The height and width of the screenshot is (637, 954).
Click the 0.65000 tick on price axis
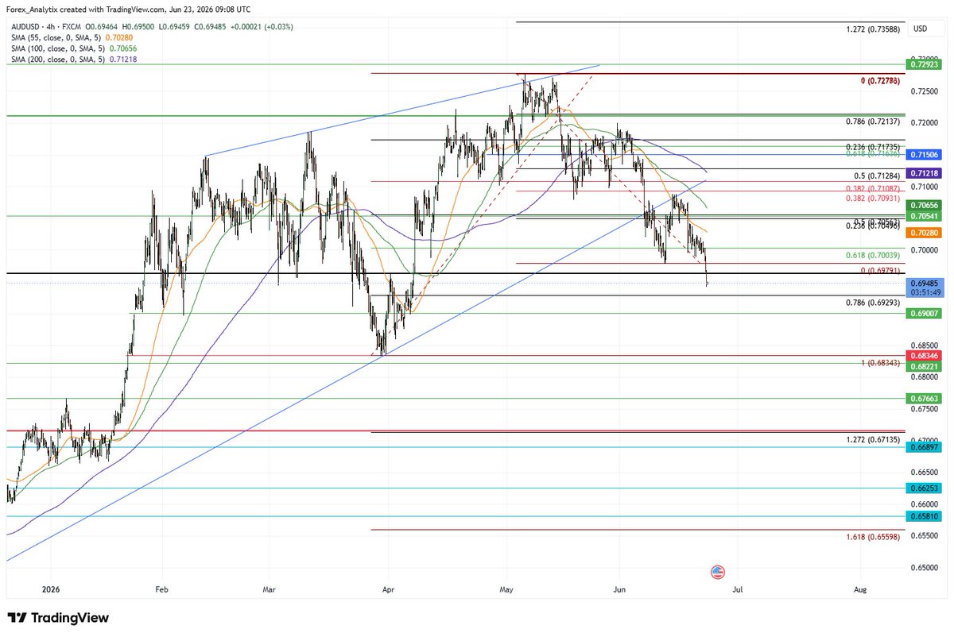[x=926, y=567]
